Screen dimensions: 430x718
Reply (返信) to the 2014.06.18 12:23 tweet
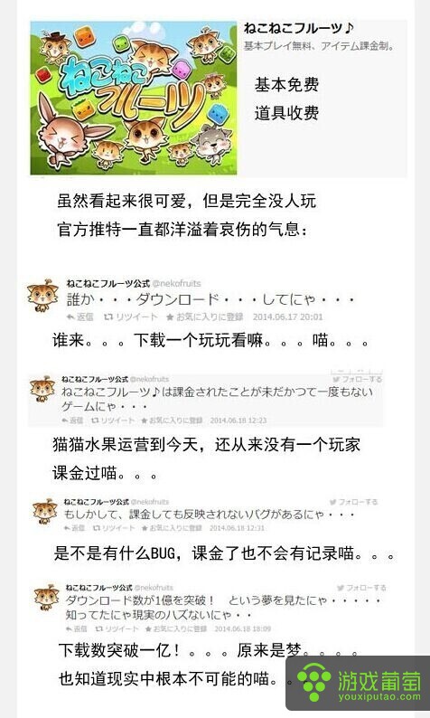[x=73, y=420]
